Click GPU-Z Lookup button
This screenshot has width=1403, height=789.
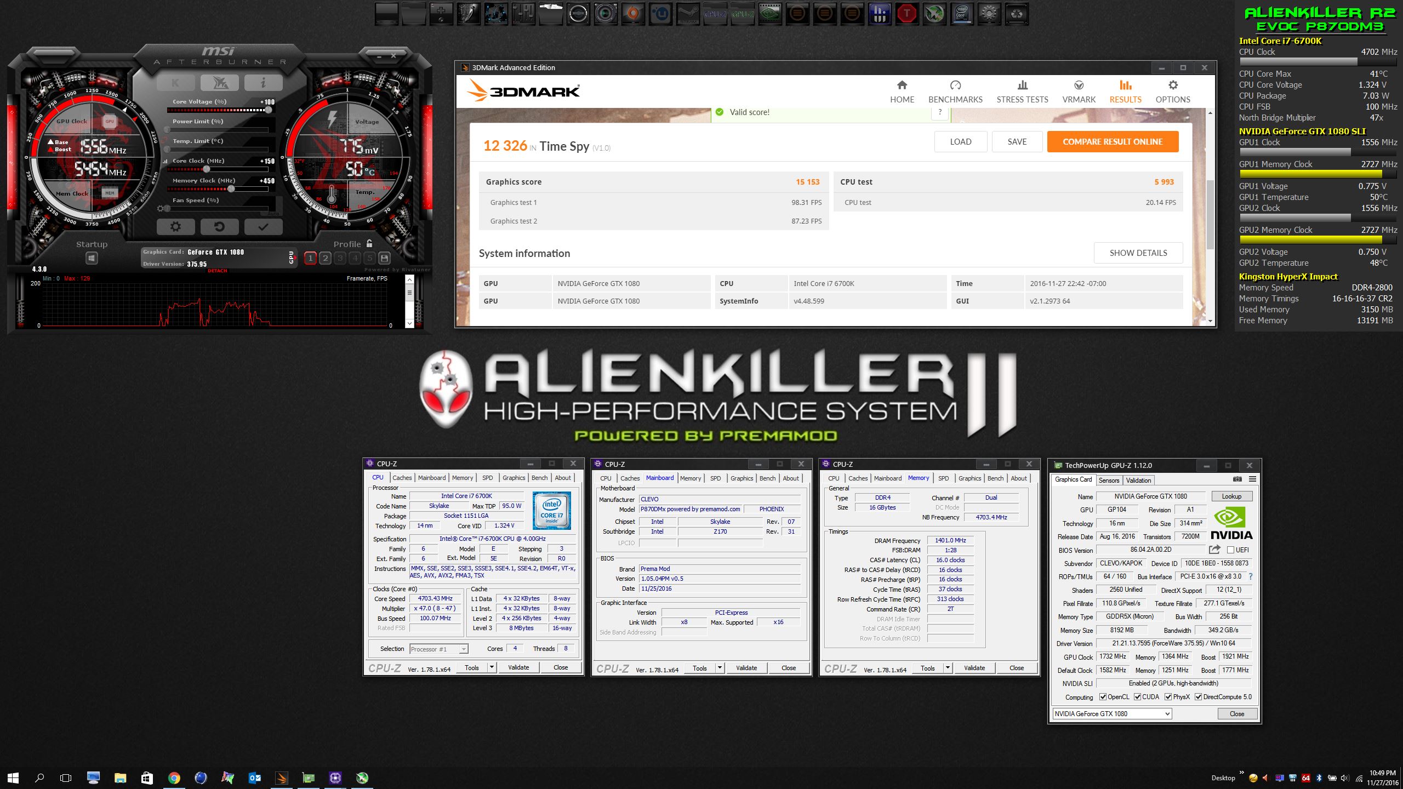click(1231, 496)
